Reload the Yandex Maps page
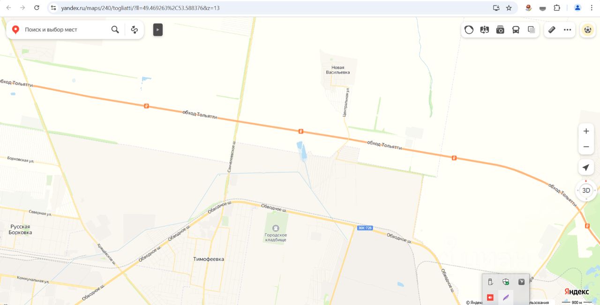The width and height of the screenshot is (600, 305). [37, 8]
